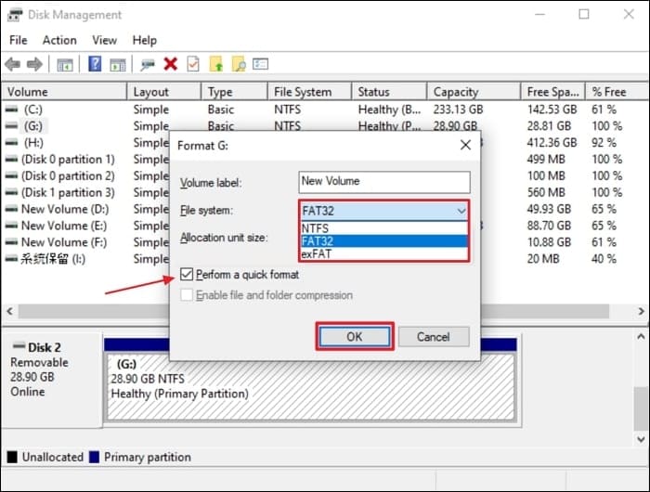Open the View menu
The height and width of the screenshot is (492, 650).
coord(104,40)
